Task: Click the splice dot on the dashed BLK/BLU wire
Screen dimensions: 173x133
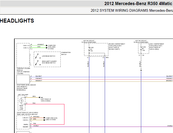Action: [x=141, y=70]
